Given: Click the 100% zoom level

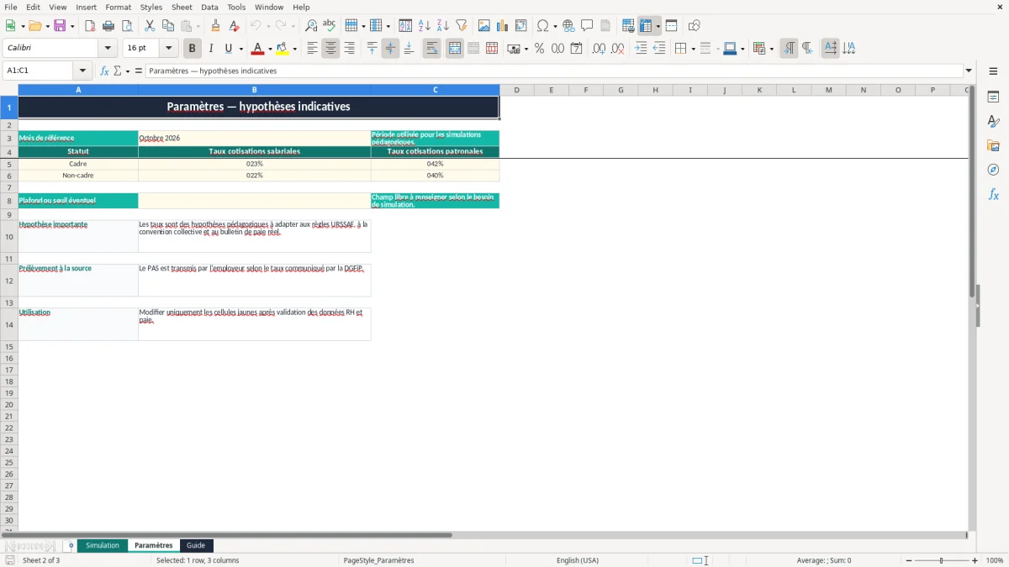Looking at the screenshot, I should 995,560.
